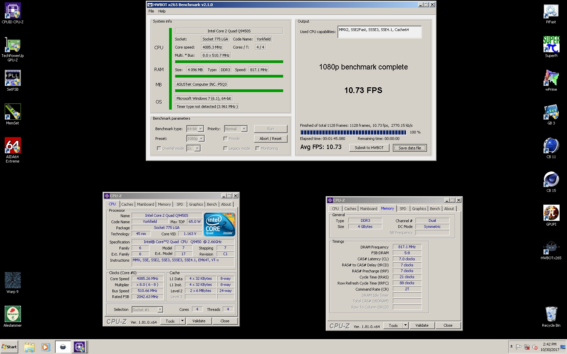
Task: Launch CB 15 Cinebench shortcut
Action: click(x=551, y=182)
